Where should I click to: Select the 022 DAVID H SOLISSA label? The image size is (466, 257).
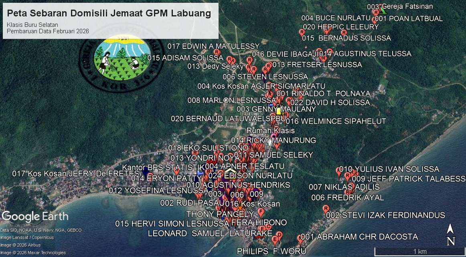pyautogui.click(x=330, y=103)
